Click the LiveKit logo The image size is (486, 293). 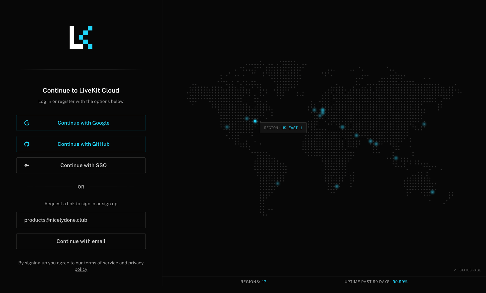[x=81, y=37]
